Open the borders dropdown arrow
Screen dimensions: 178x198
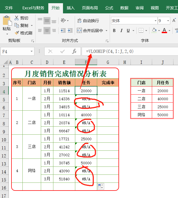click(x=146, y=30)
